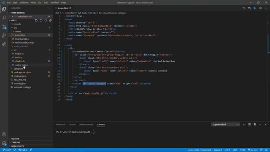Switch to the Problems panel tab
This screenshot has width=270, height=152.
(61, 125)
